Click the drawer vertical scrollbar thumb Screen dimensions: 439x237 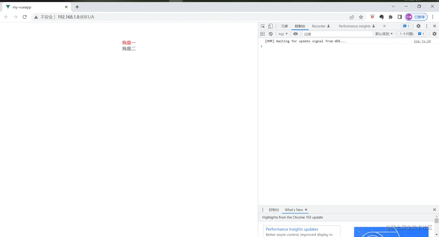436,221
